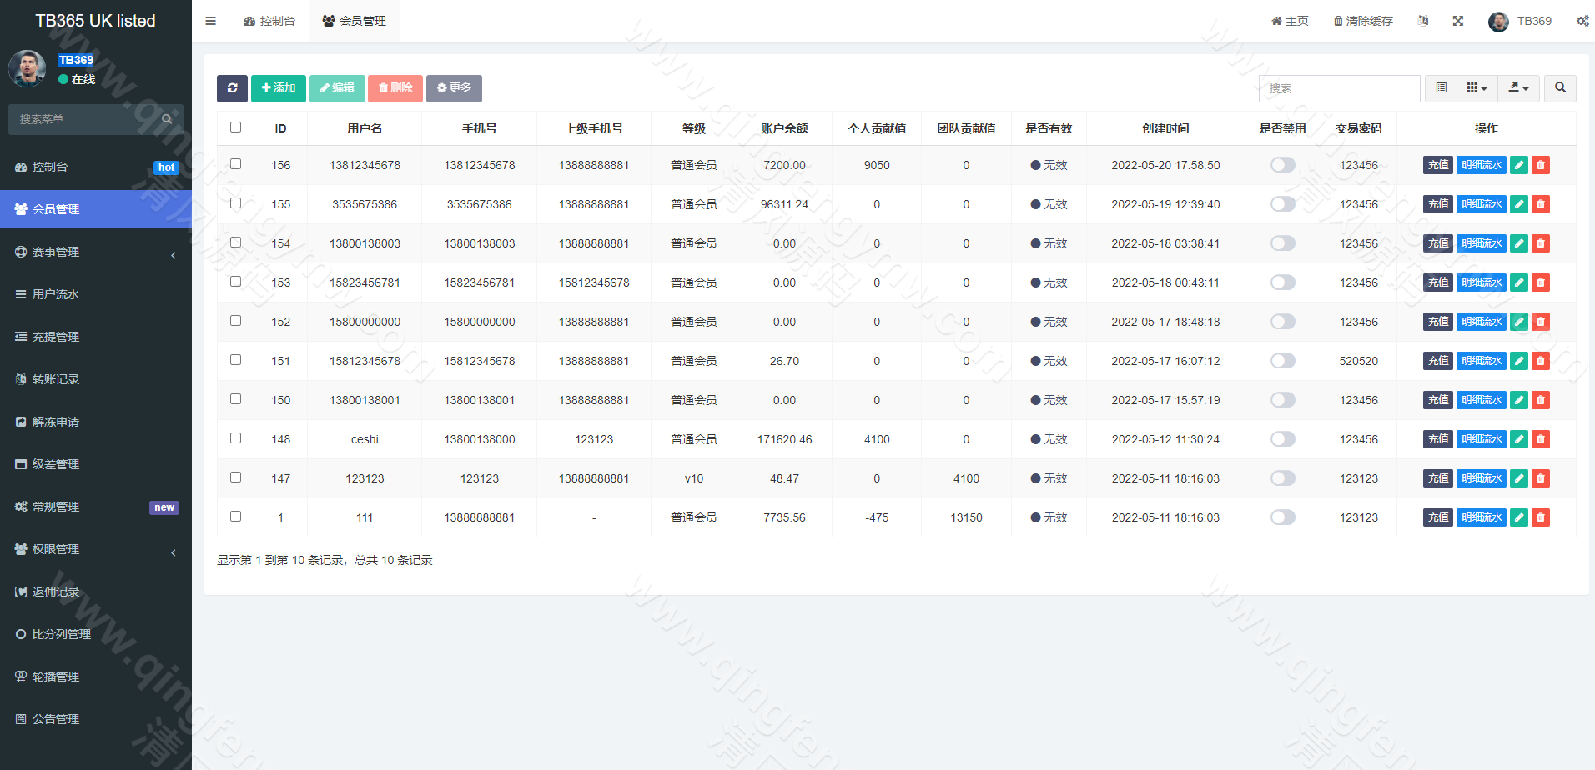The width and height of the screenshot is (1595, 770).
Task: Open 明细流水 for user 123123
Action: tap(1481, 478)
